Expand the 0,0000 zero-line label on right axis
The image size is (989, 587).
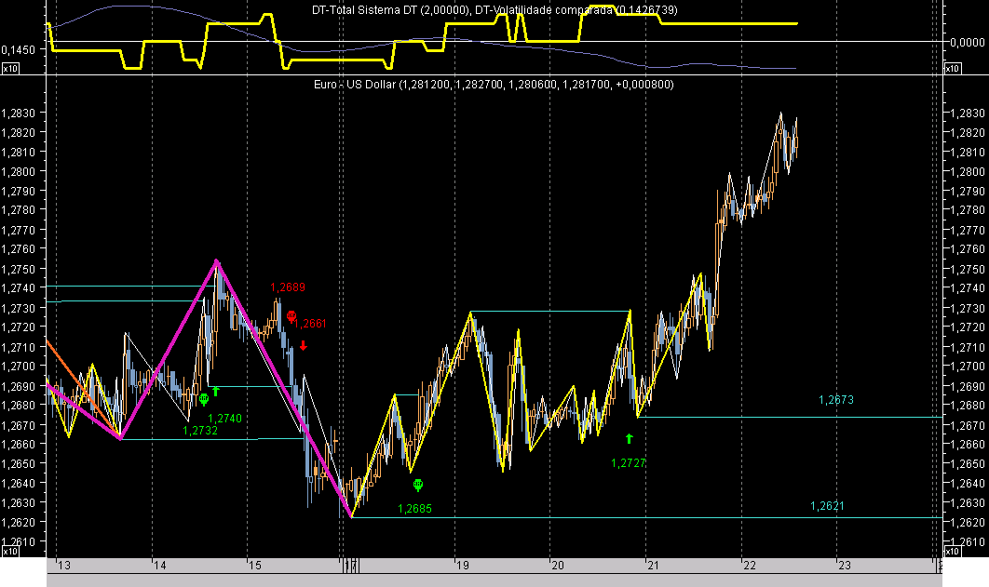966,41
